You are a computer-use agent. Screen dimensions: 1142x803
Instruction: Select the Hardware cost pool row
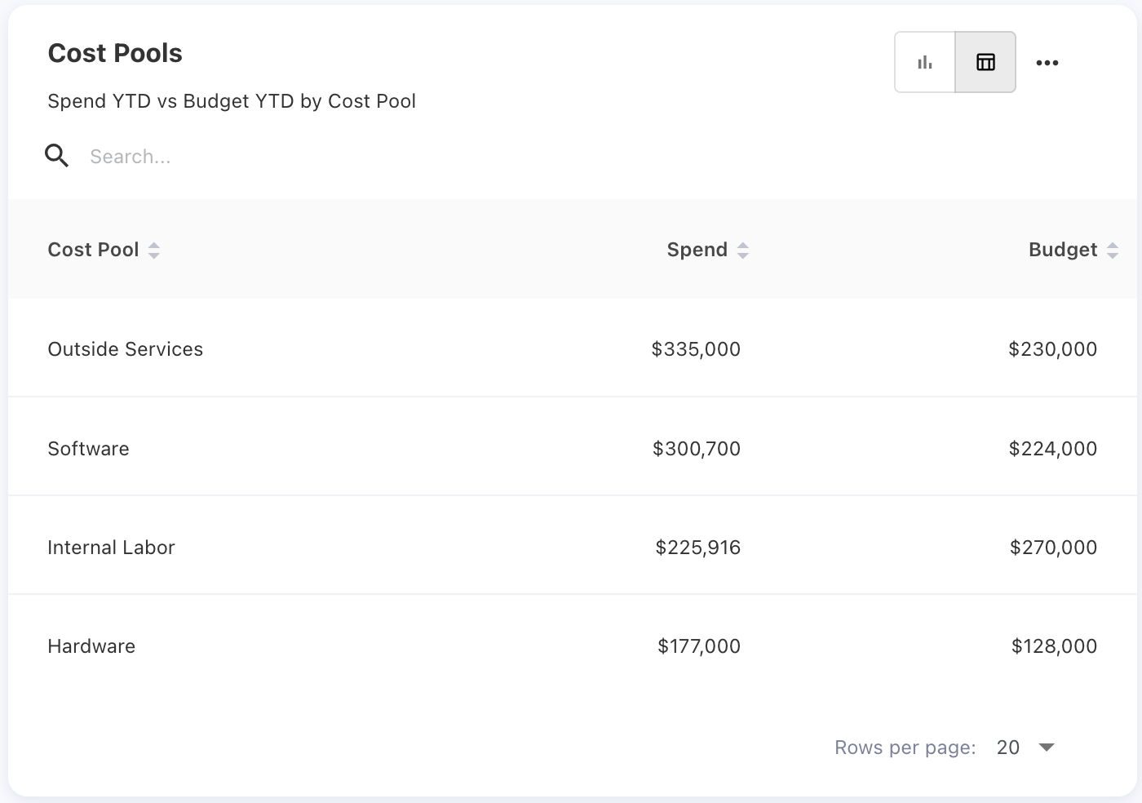click(x=91, y=646)
